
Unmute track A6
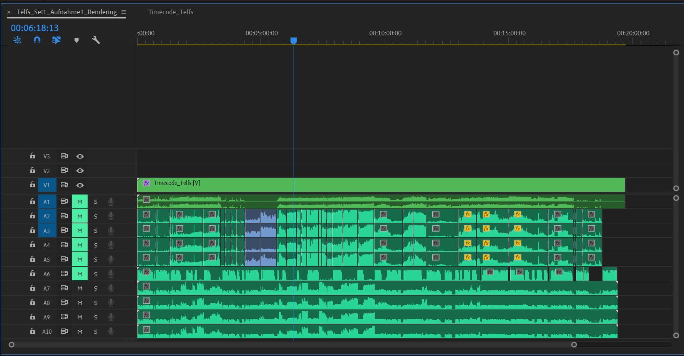click(x=80, y=274)
